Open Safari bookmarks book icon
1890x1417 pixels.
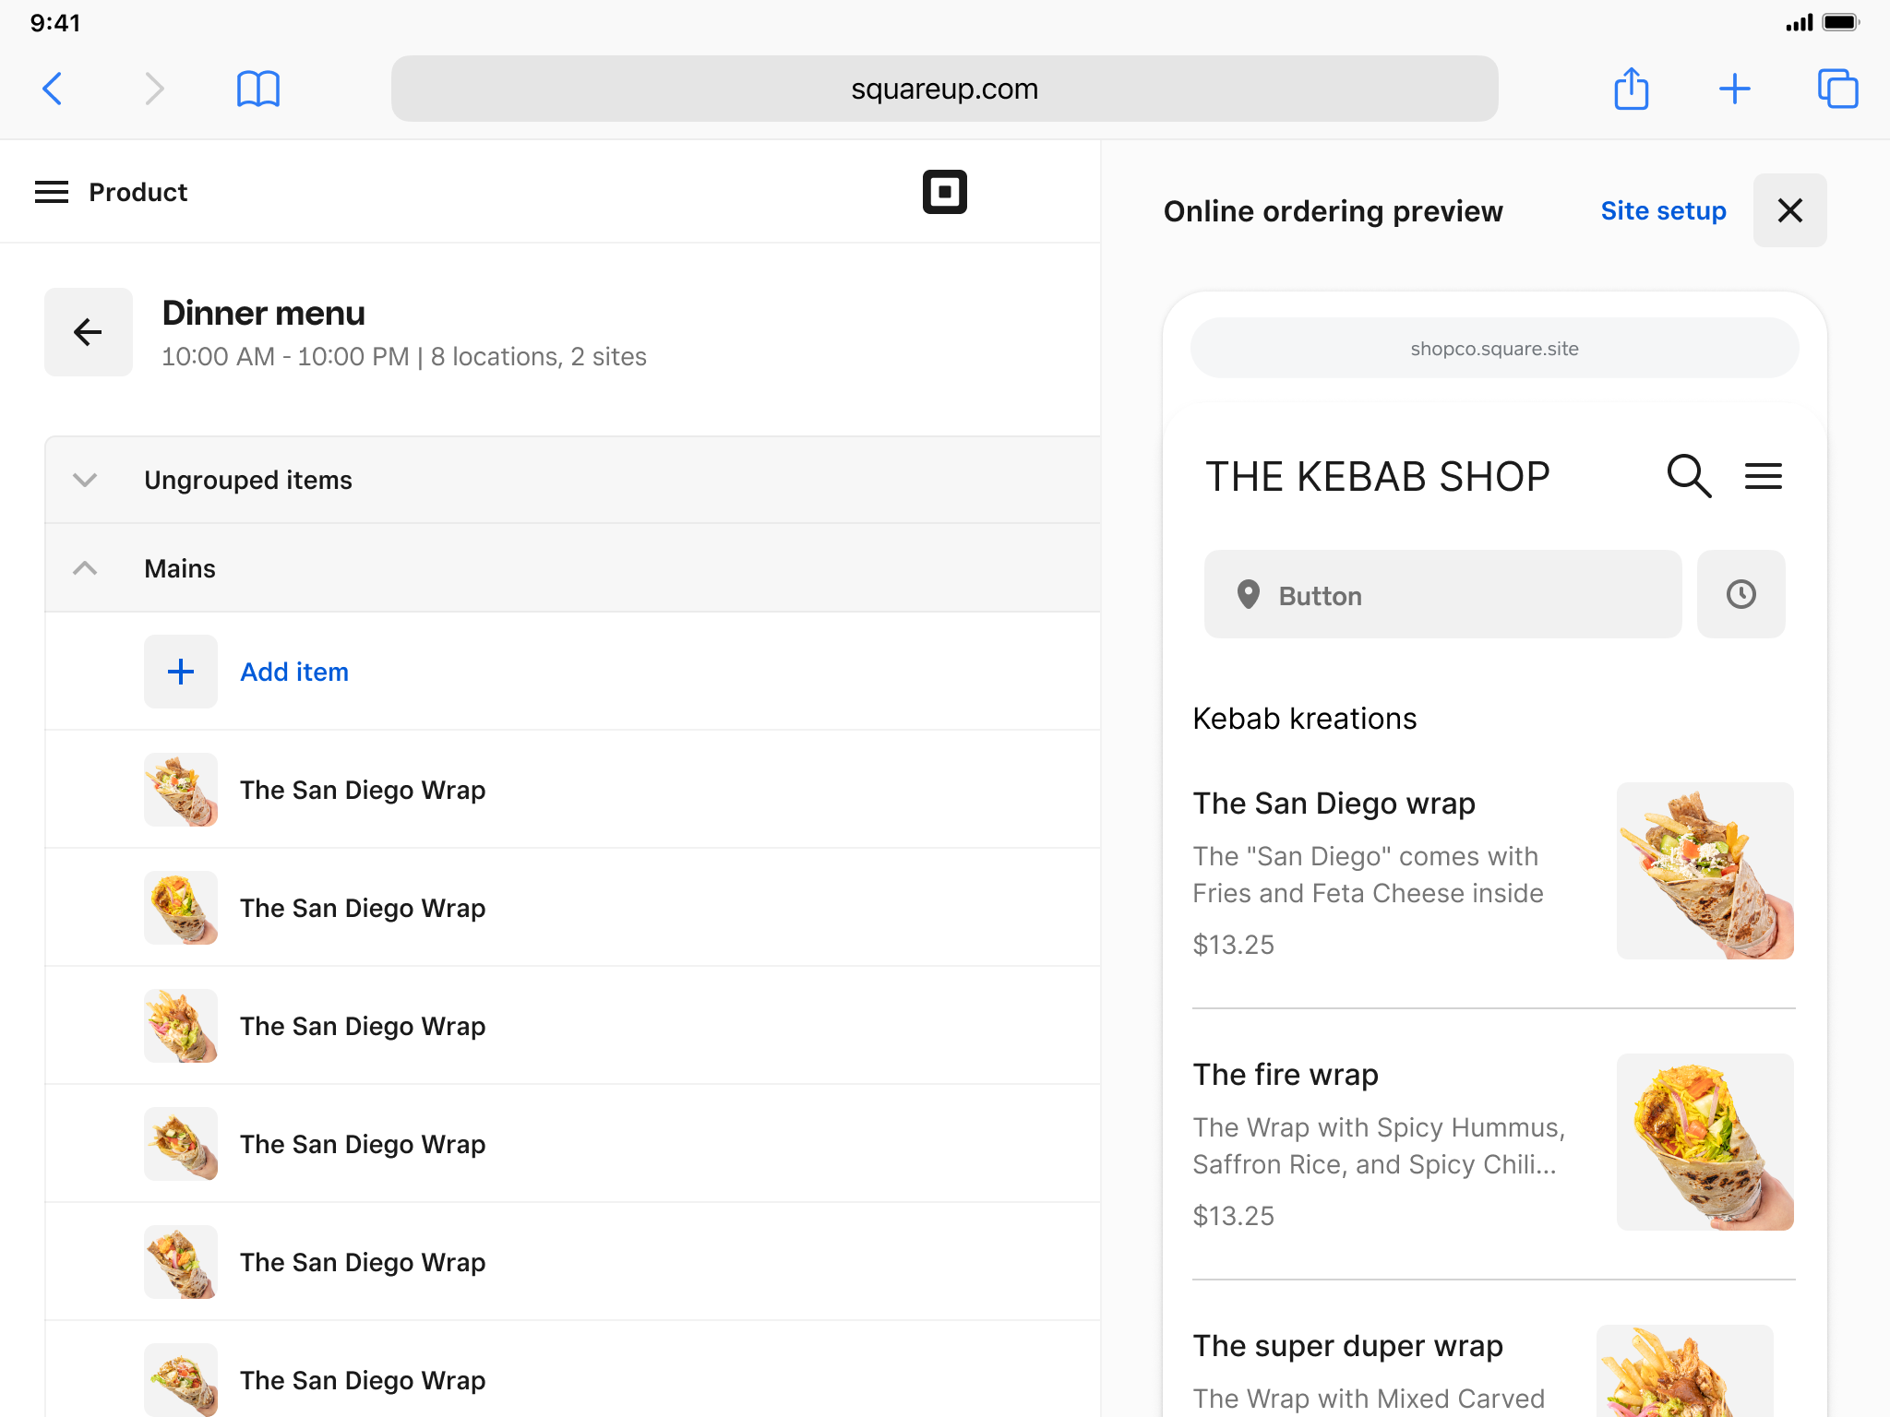[257, 89]
